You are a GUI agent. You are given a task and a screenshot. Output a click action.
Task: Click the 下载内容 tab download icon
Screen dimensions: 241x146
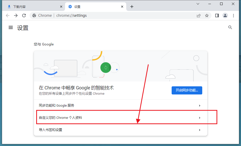pyautogui.click(x=9, y=7)
